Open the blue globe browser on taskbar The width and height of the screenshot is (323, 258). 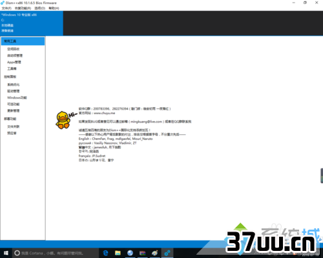pyautogui.click(x=130, y=253)
